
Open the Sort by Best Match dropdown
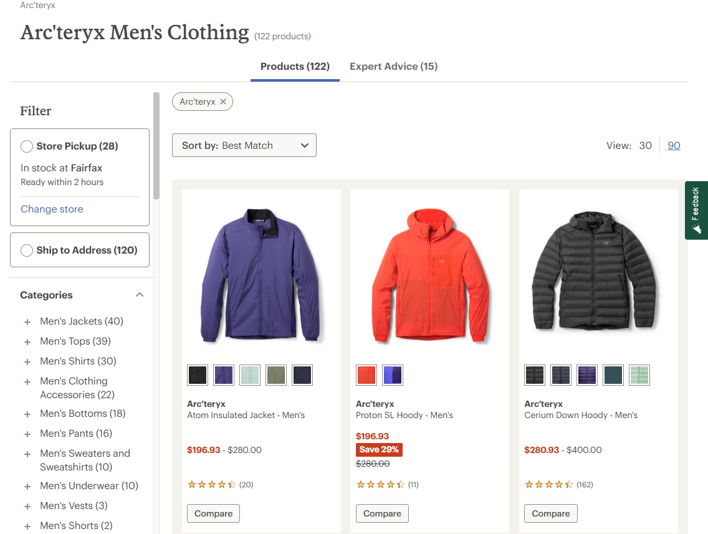[244, 145]
